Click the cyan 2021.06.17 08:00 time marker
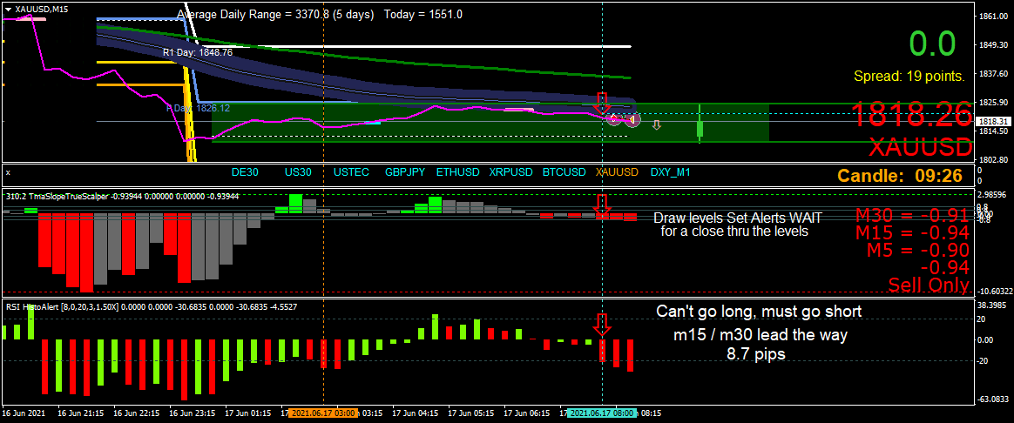Viewport: 1014px width, 423px height. (x=602, y=413)
